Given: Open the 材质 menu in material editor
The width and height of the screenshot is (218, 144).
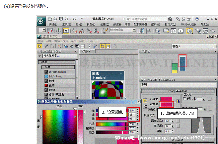Looking at the screenshot, I should click(x=49, y=41).
